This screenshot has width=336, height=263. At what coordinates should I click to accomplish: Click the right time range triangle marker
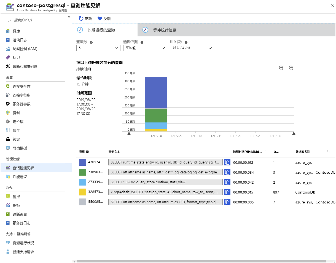(294, 134)
